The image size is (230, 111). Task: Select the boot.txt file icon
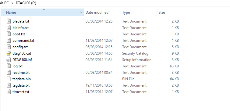9,34
